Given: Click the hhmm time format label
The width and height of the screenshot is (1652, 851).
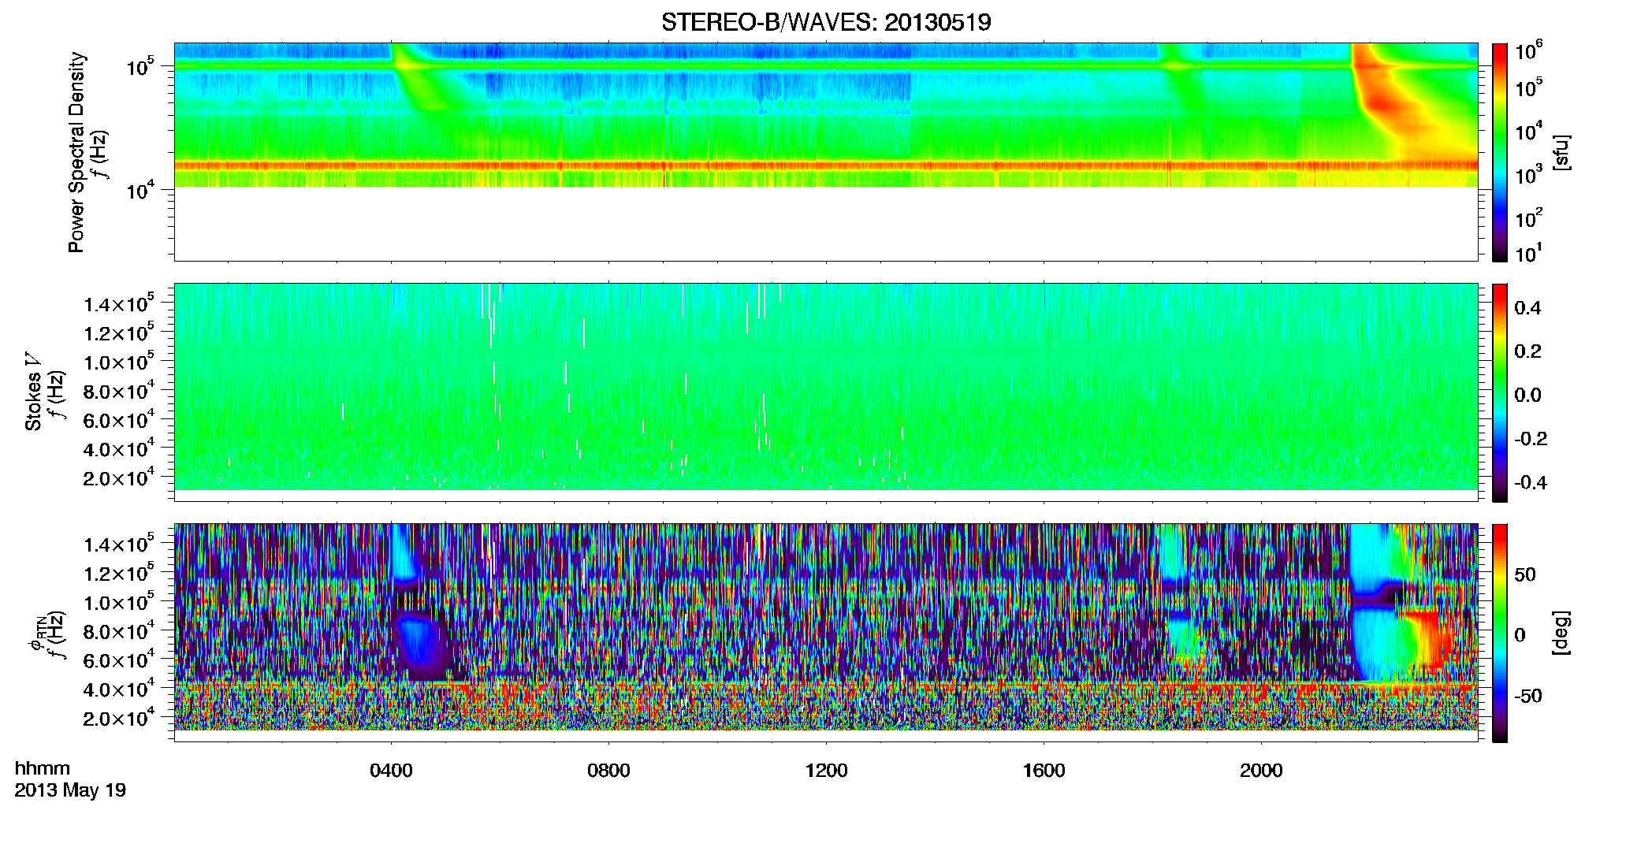Looking at the screenshot, I should tap(43, 769).
